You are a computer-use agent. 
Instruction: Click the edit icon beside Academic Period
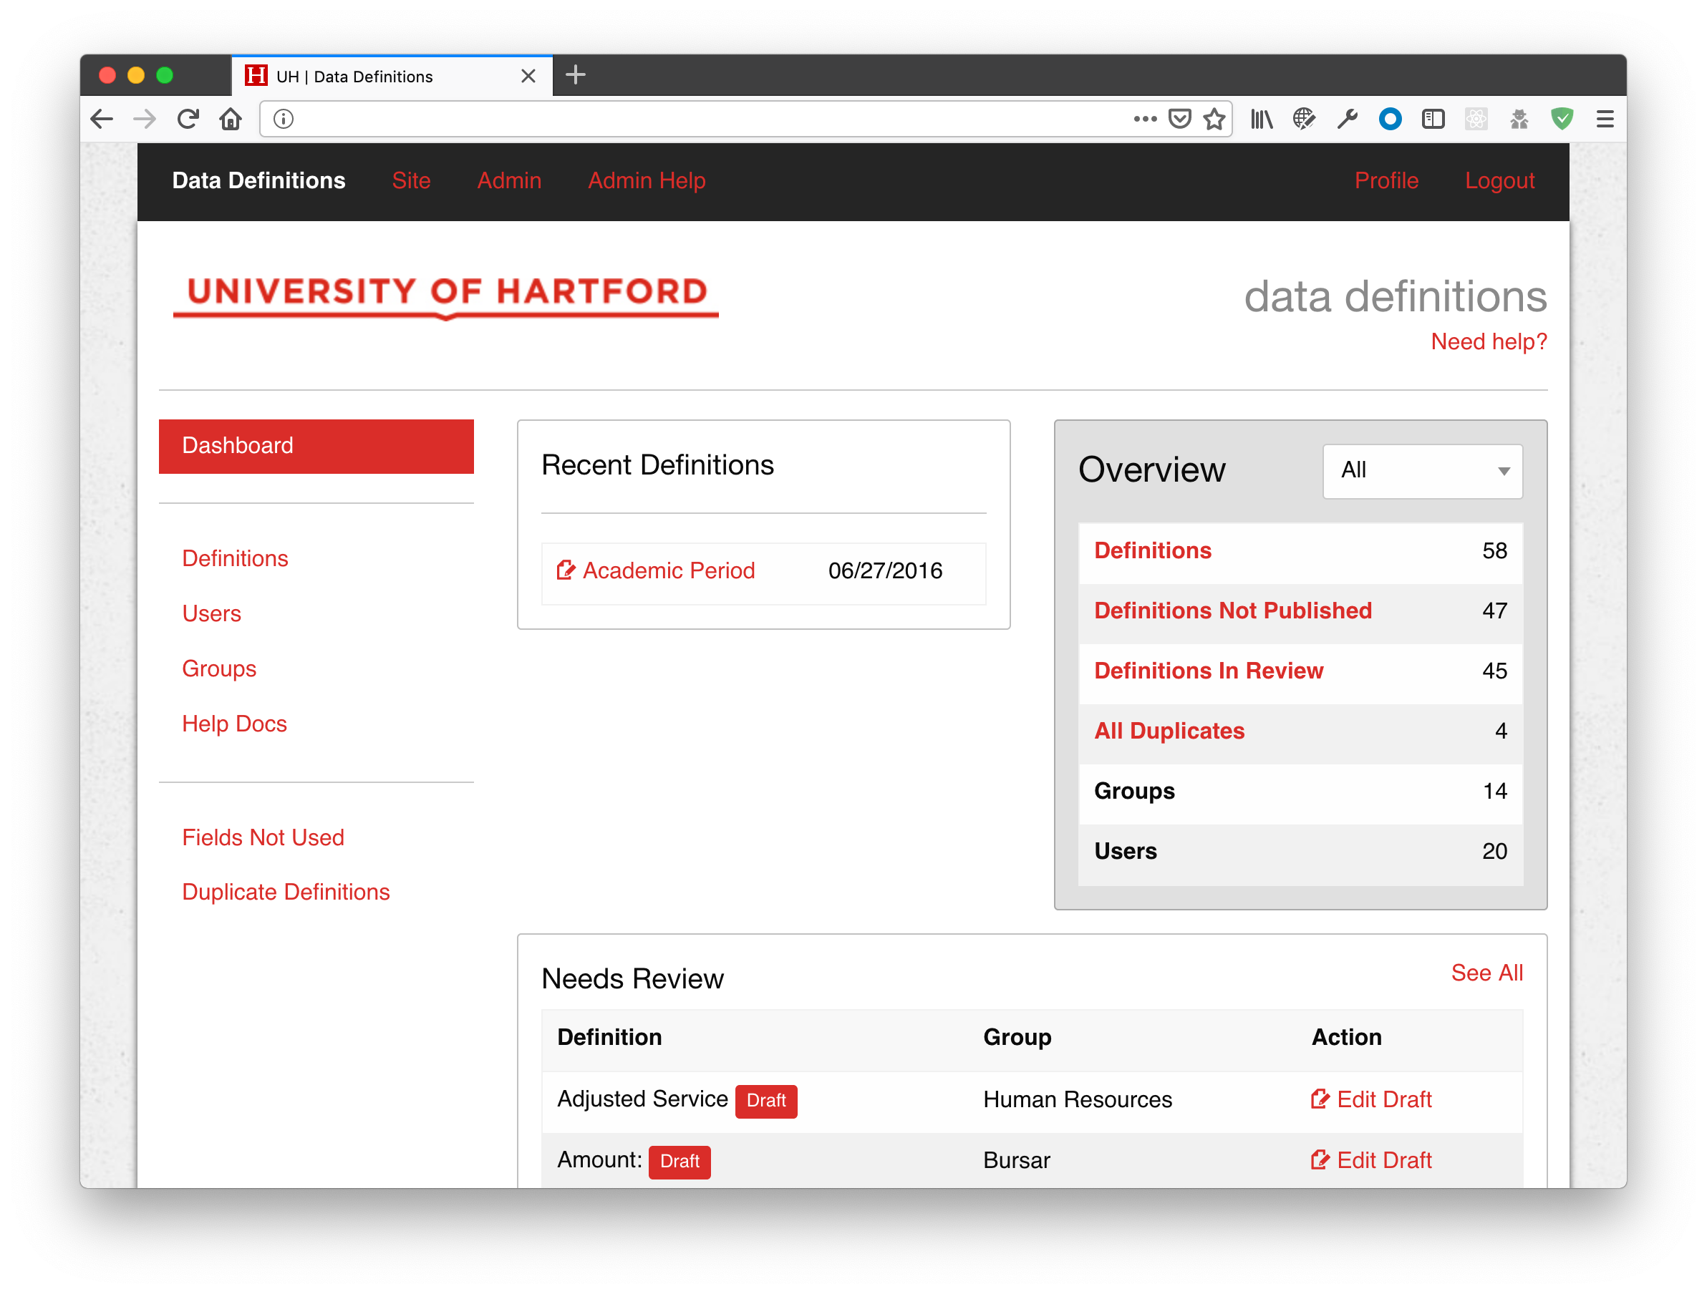pos(566,570)
